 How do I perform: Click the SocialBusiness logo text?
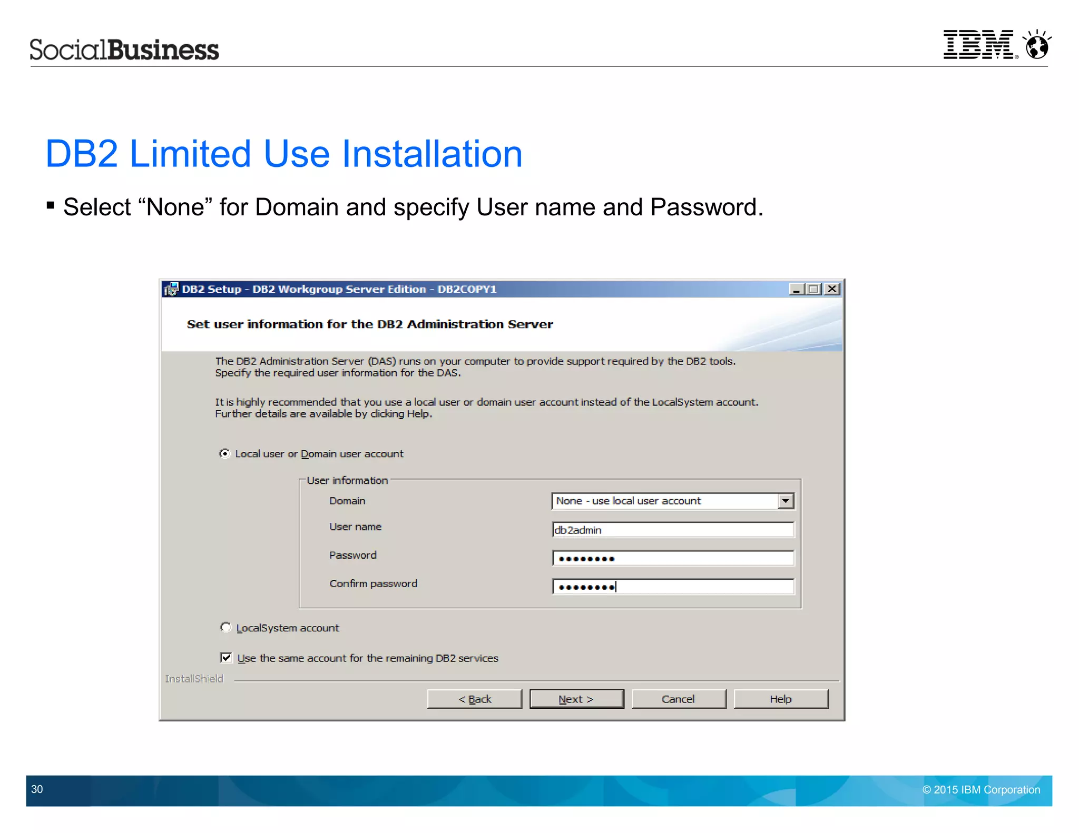[124, 49]
